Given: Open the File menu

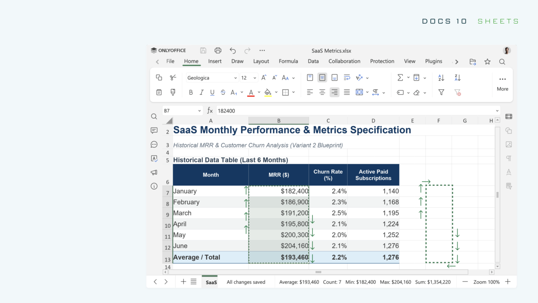Looking at the screenshot, I should (170, 61).
